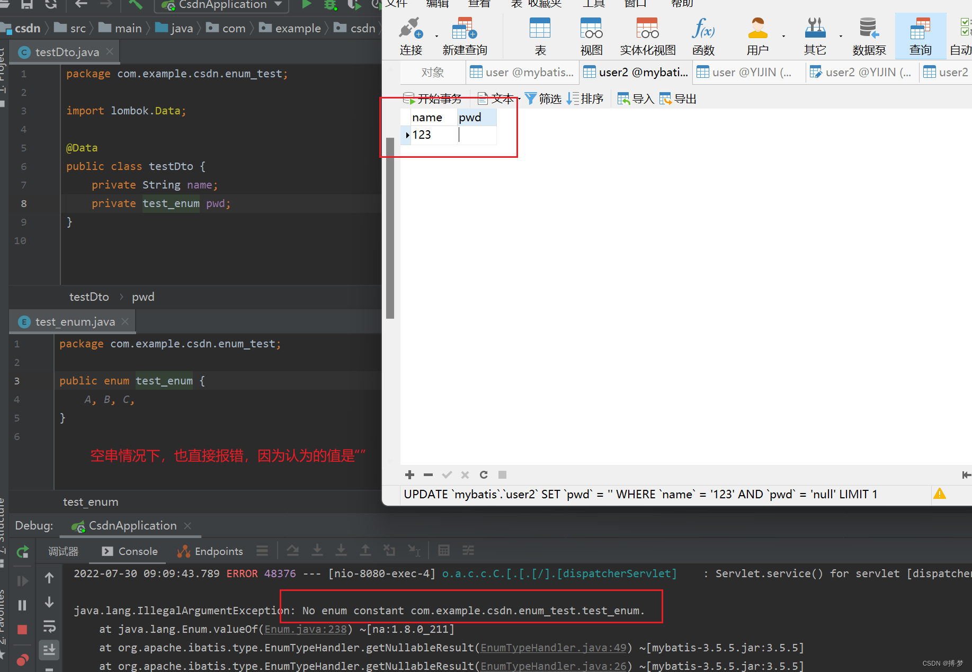Jump up the stack trace arrow
This screenshot has width=972, height=672.
pos(49,578)
